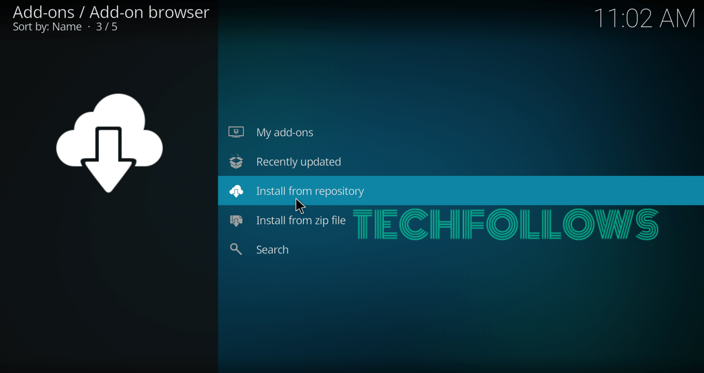Screen dimensions: 704x373
Task: Click the Add-ons / Add-on browser heading
Action: [111, 12]
